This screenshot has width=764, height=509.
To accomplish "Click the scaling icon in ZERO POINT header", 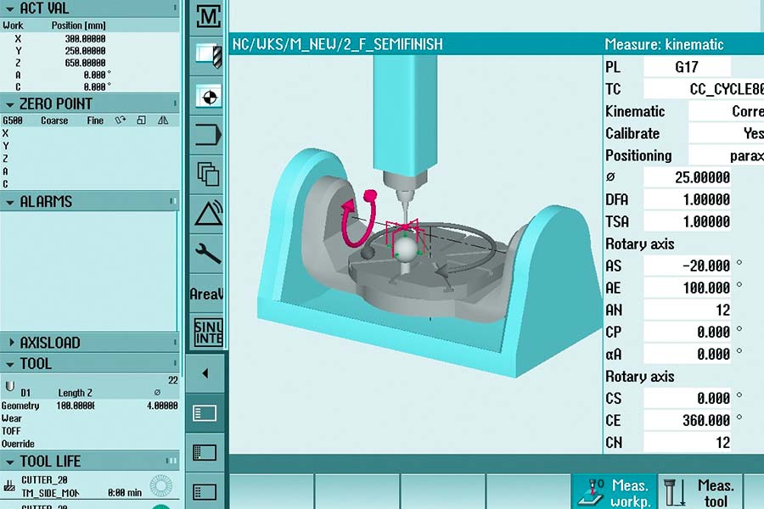I will [x=141, y=120].
